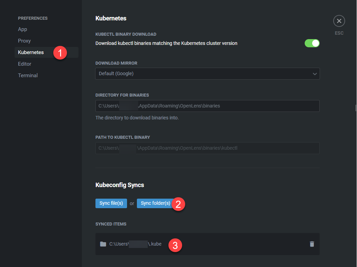Close preferences with the X icon

coord(339,21)
